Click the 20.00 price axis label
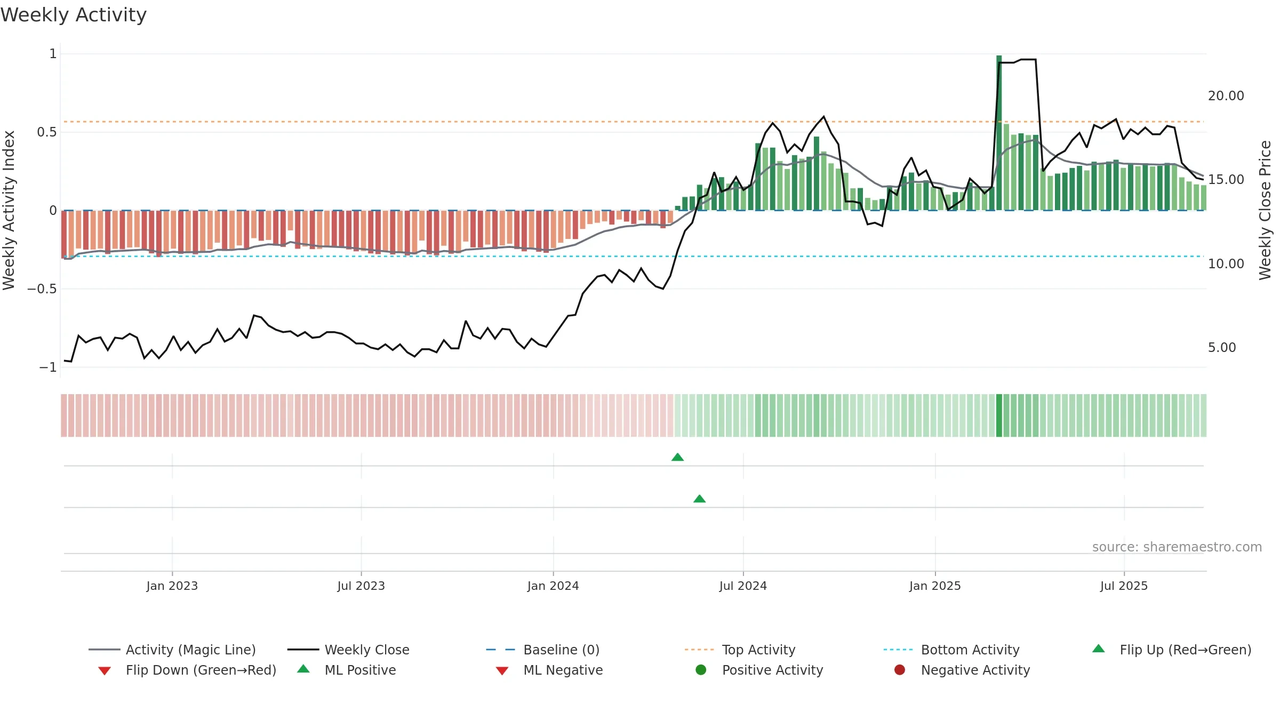Viewport: 1280px width, 720px height. click(1226, 96)
